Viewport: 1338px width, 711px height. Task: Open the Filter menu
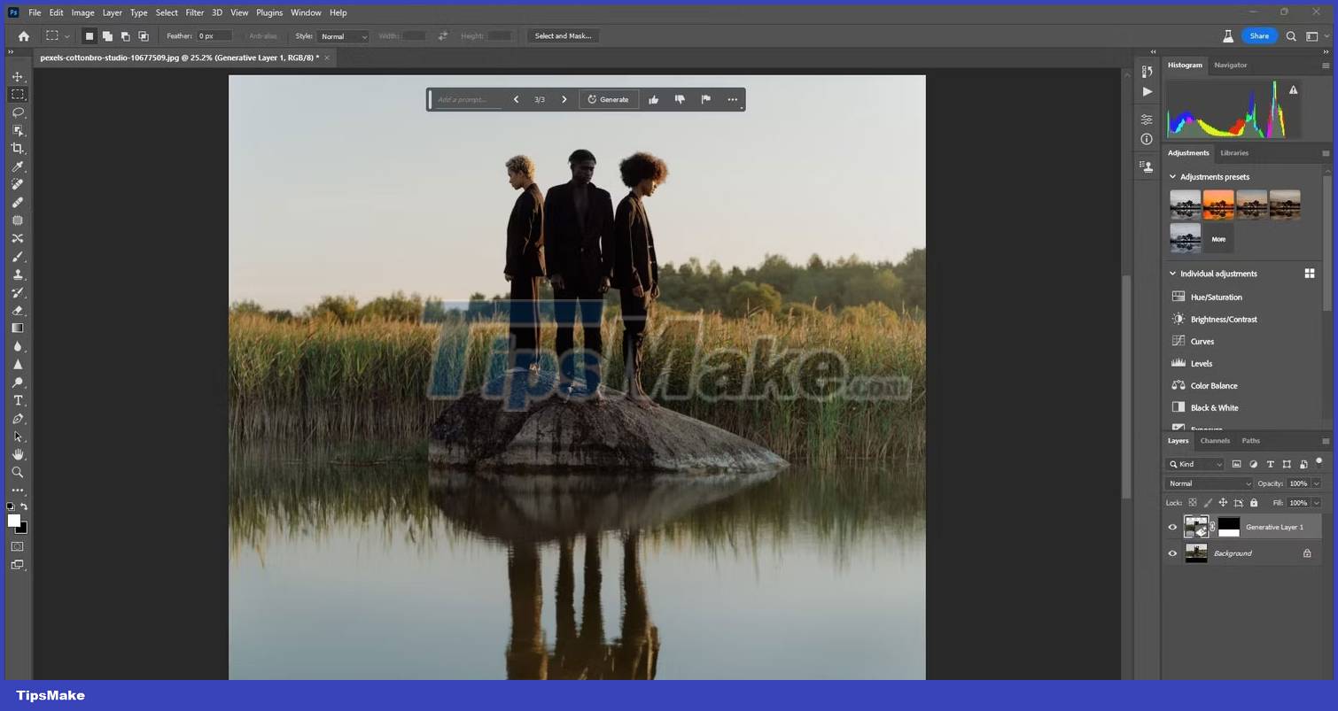194,12
